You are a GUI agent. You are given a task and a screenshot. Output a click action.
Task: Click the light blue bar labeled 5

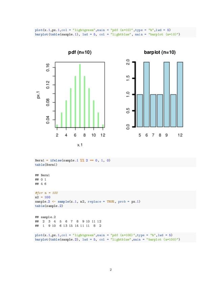point(140,111)
